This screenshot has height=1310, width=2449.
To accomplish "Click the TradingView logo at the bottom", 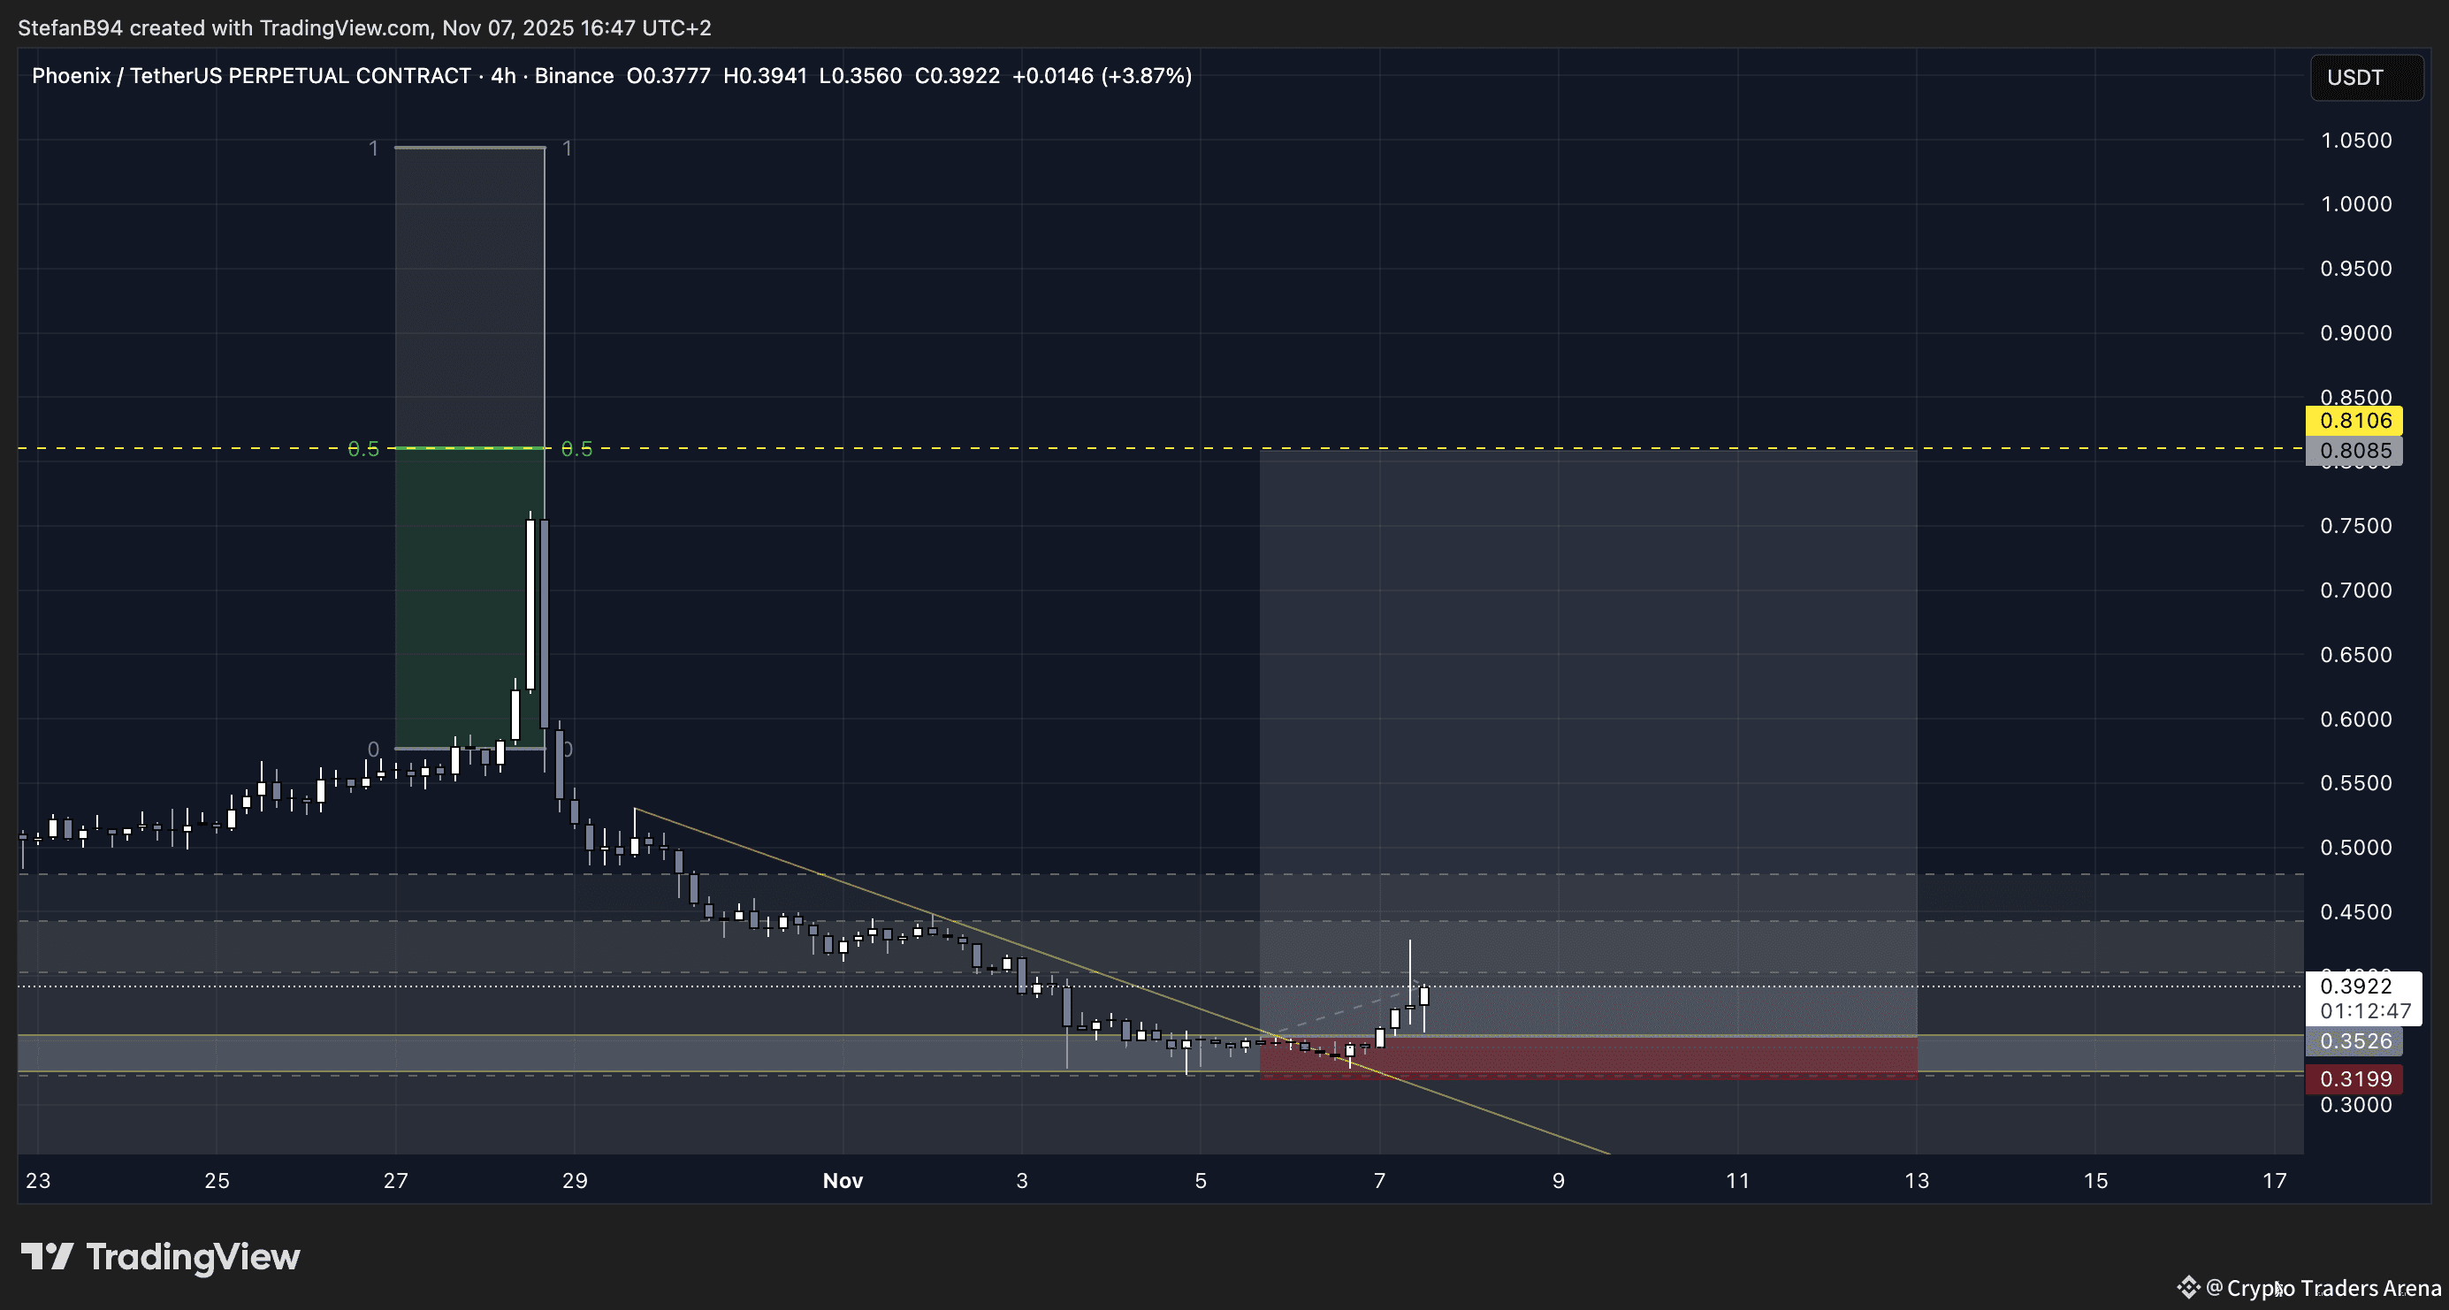I will click(160, 1257).
